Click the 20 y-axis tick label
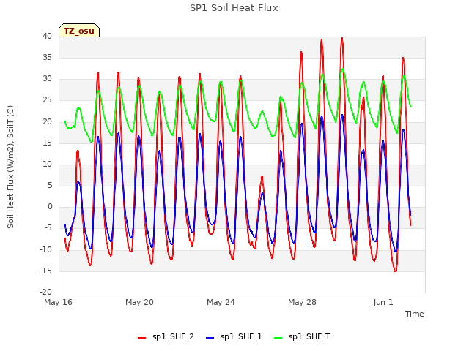This screenshot has height=351, width=469. pos(47,121)
